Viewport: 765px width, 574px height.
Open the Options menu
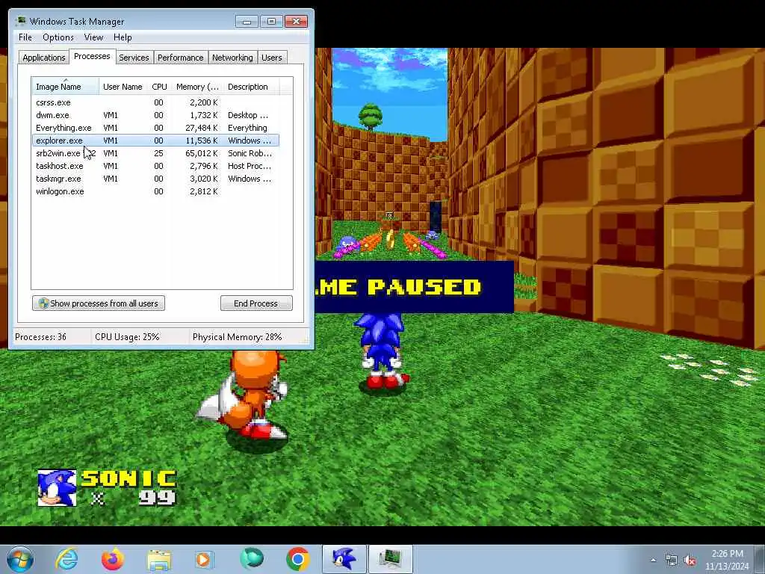tap(58, 37)
